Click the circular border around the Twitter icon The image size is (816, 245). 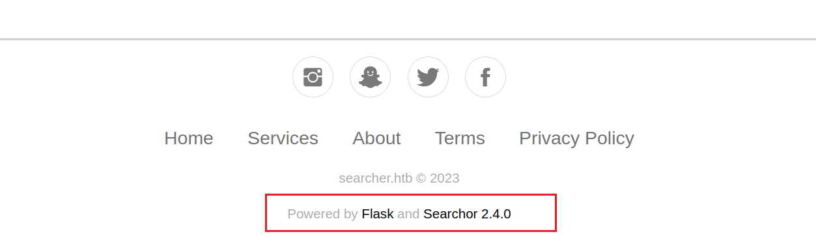[x=428, y=57]
